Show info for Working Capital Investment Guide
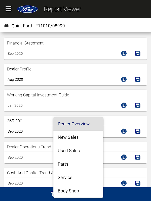The image size is (151, 201). [124, 105]
